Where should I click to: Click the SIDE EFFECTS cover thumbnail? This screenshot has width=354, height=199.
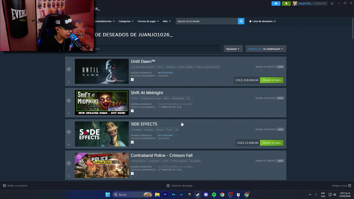point(102,134)
